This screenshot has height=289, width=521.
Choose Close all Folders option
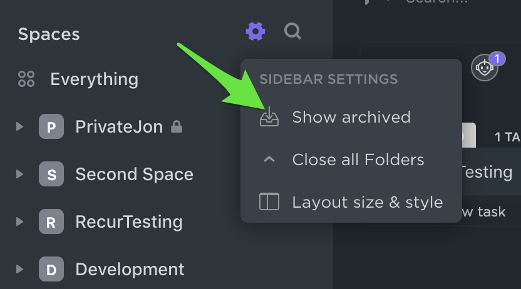[351, 160]
